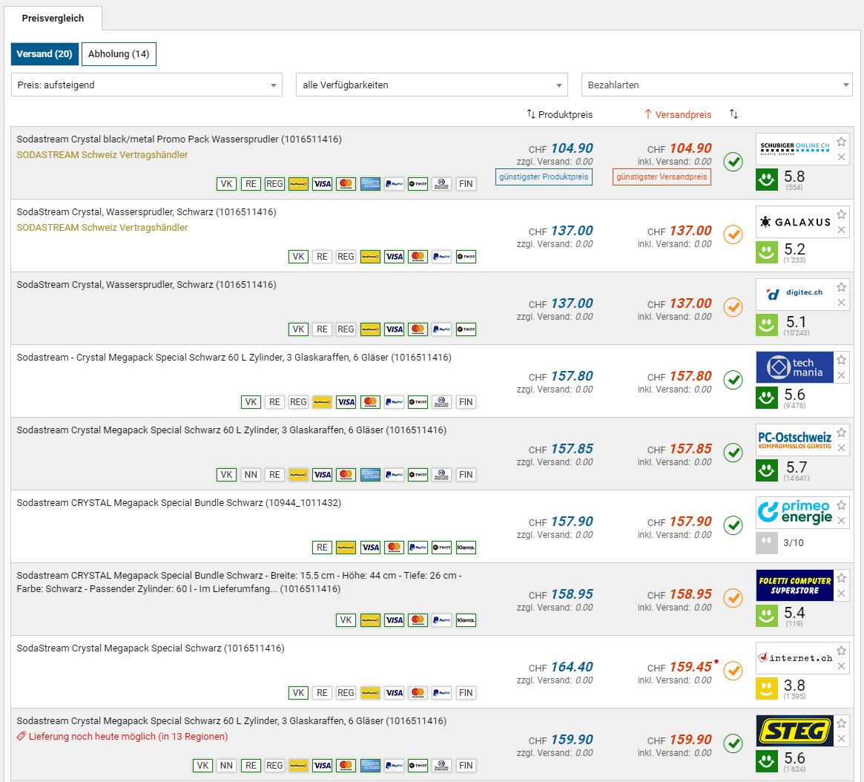Open the Bezahlarten filter dropdown
This screenshot has width=864, height=782.
716,85
